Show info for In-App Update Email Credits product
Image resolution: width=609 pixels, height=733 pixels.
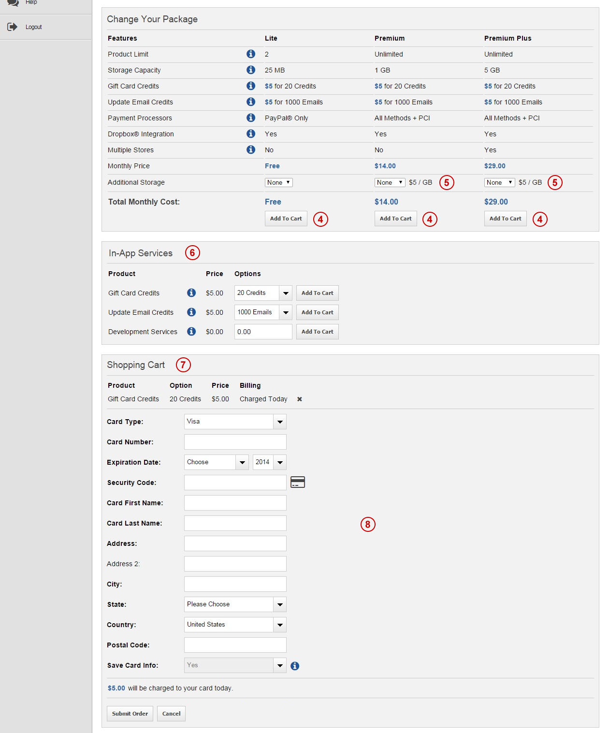(x=191, y=312)
